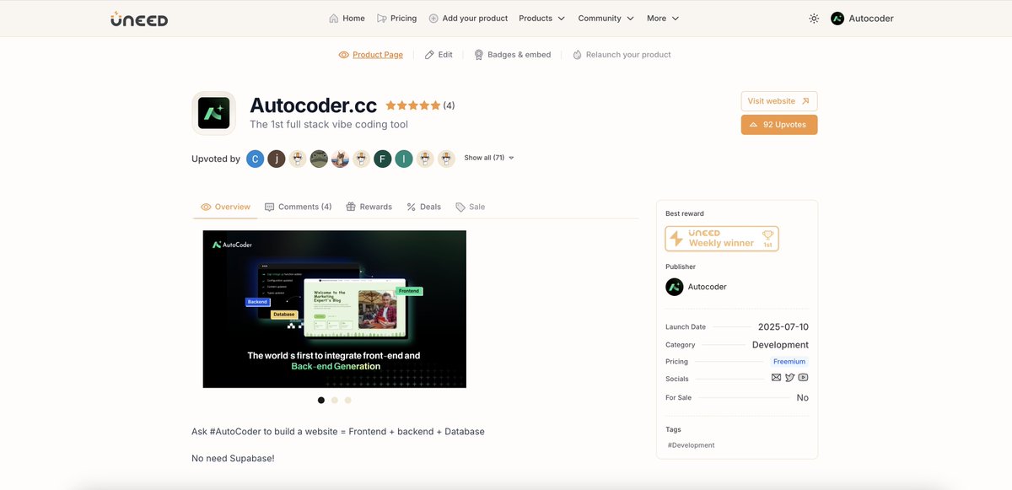Click the #Development tag
The width and height of the screenshot is (1012, 490).
691,445
